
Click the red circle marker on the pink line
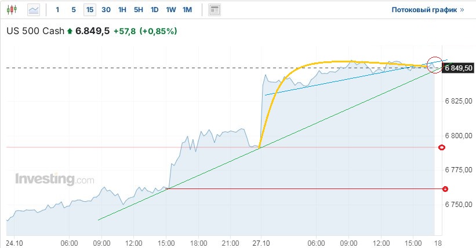pos(442,147)
